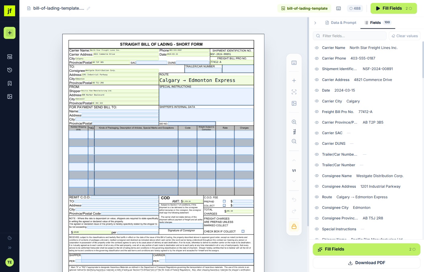This screenshot has width=424, height=272.
Task: Click the redo arrow
Action: click(x=294, y=211)
